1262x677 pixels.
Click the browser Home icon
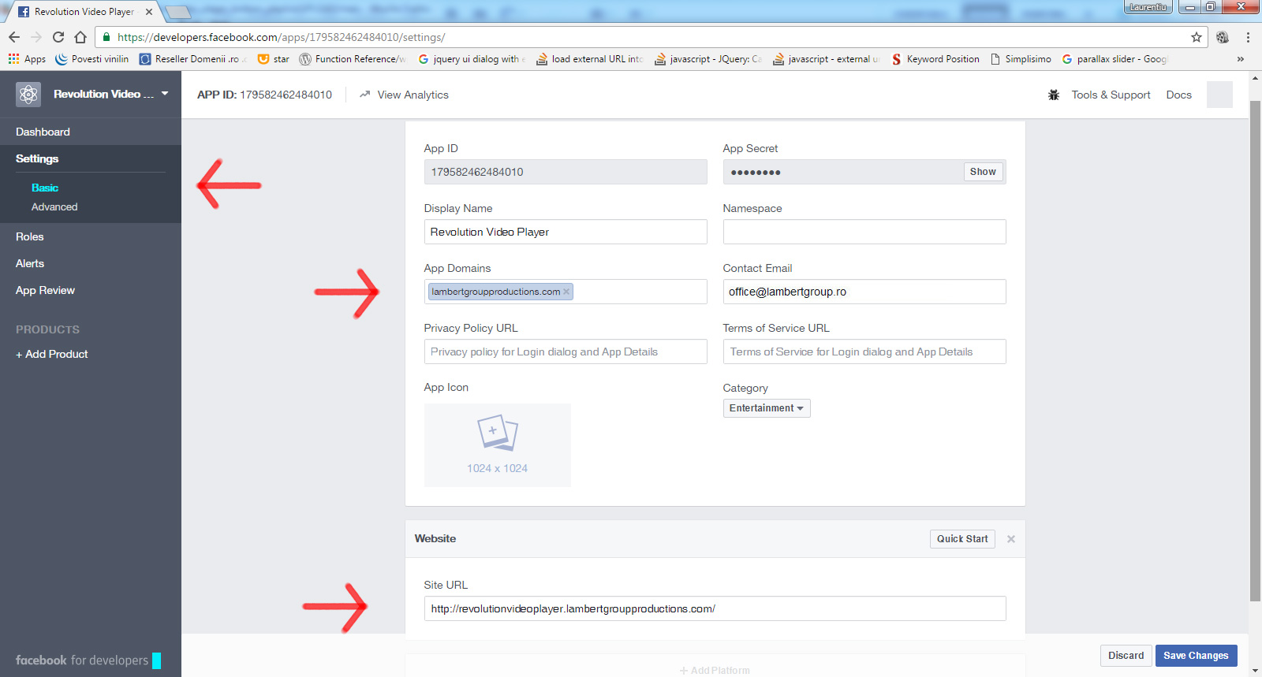pos(80,37)
